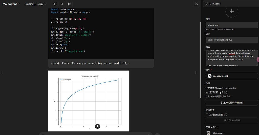Toggle the run code checkbox

click(x=207, y=92)
